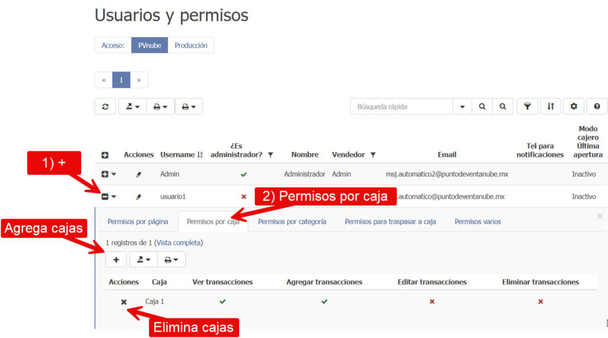
Task: Open Permisos para traspasar a caja tab
Action: click(x=390, y=222)
